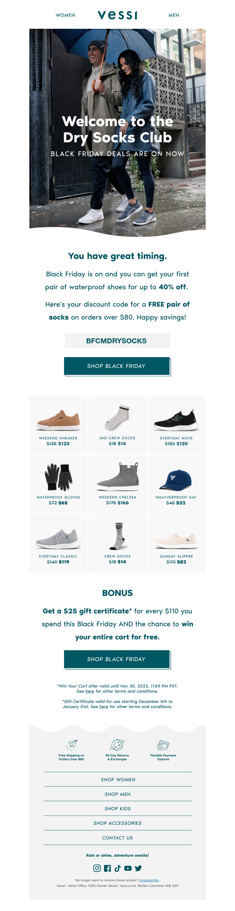Click the Unsubscribe link

149,880
